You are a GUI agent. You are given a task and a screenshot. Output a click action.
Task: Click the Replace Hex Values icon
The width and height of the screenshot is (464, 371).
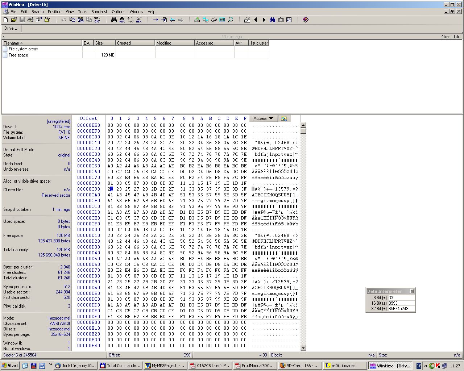tap(139, 20)
